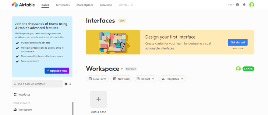Screen dimensions: 268x115
Task: Follow the Learn more link
Action: [x=238, y=48]
